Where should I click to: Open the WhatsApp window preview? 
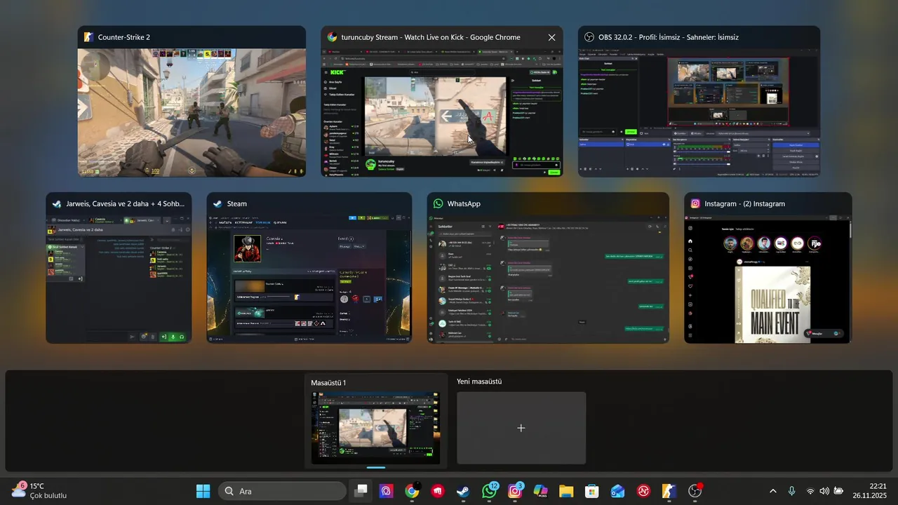[x=548, y=268]
